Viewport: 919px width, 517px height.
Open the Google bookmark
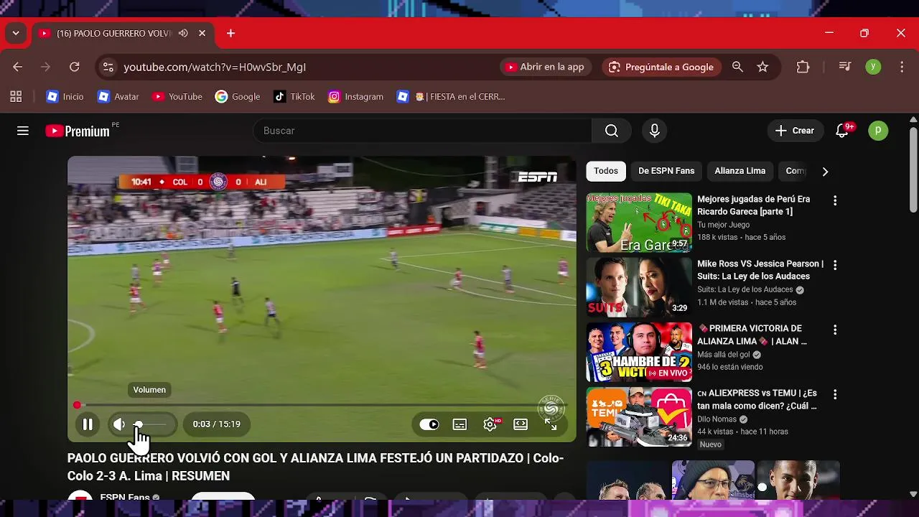237,96
